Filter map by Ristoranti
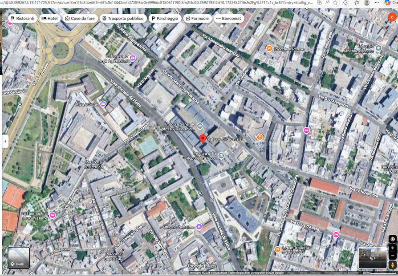This screenshot has height=276, width=398. pos(22,19)
